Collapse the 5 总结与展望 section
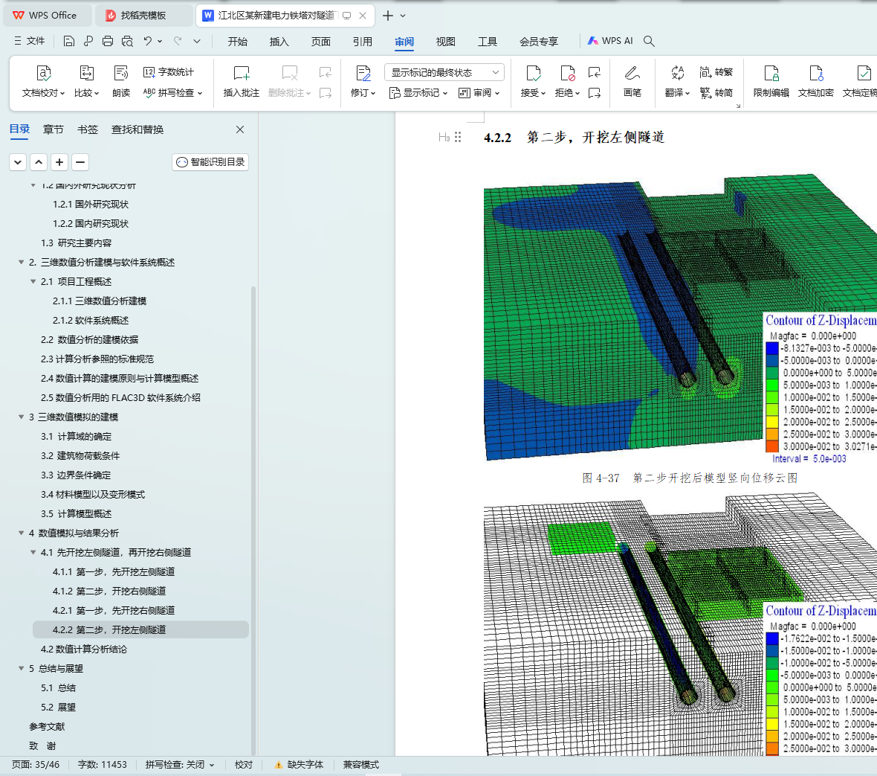Image resolution: width=877 pixels, height=776 pixels. [x=22, y=668]
